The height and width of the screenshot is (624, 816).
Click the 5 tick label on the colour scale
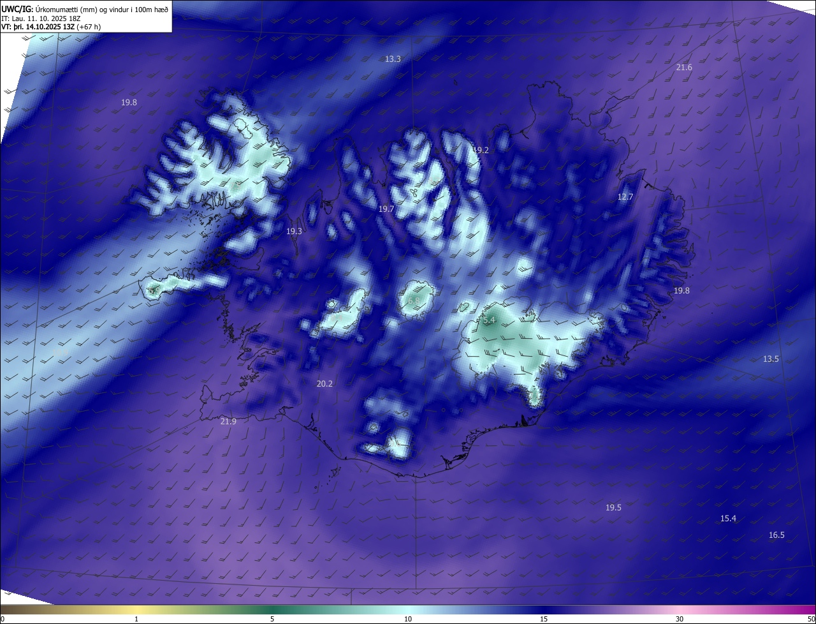272,619
